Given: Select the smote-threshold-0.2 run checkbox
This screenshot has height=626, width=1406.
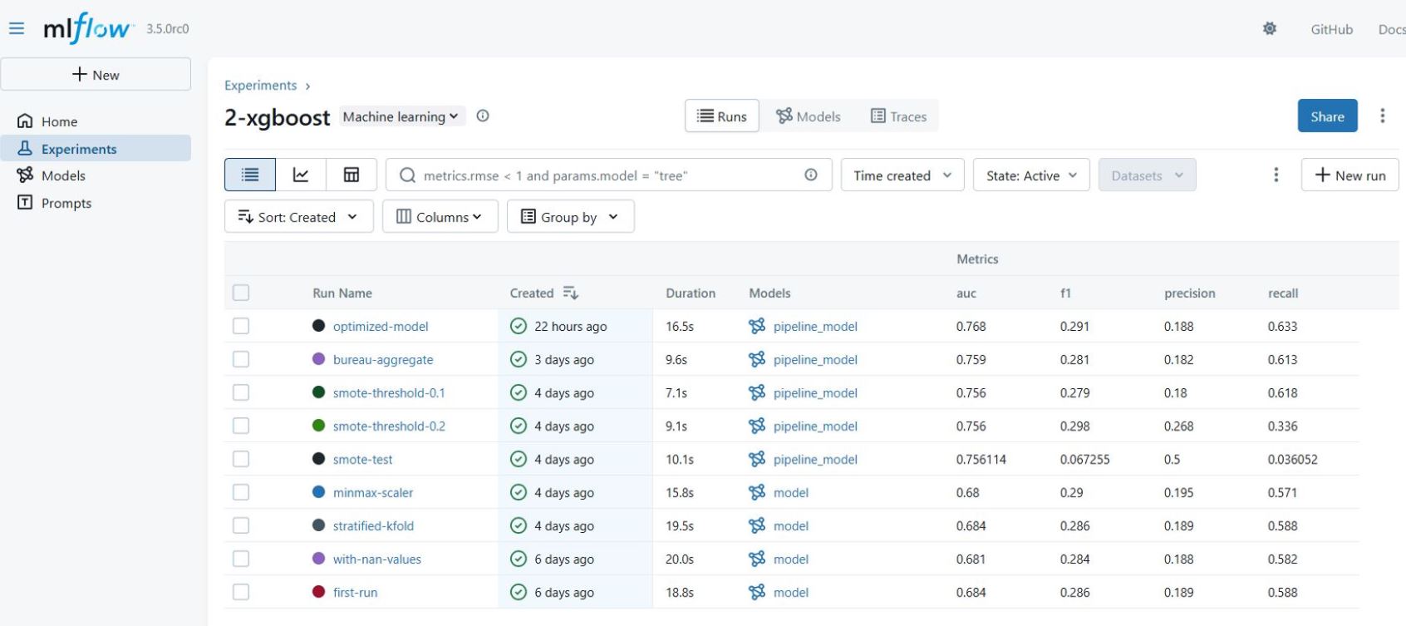Looking at the screenshot, I should point(241,426).
